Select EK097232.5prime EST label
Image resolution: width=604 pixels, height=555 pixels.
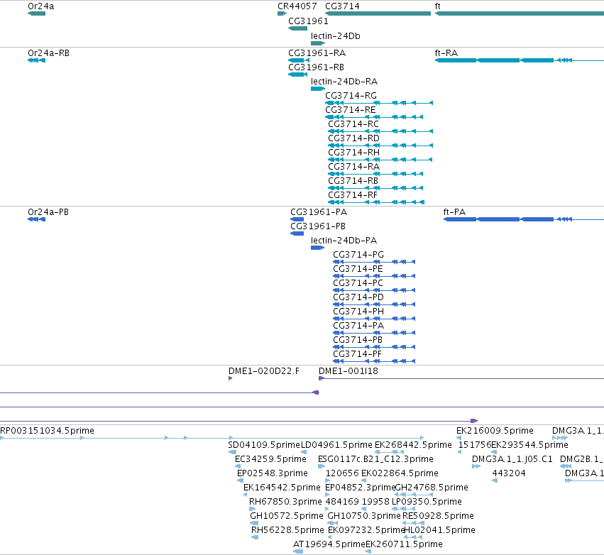pos(366,531)
